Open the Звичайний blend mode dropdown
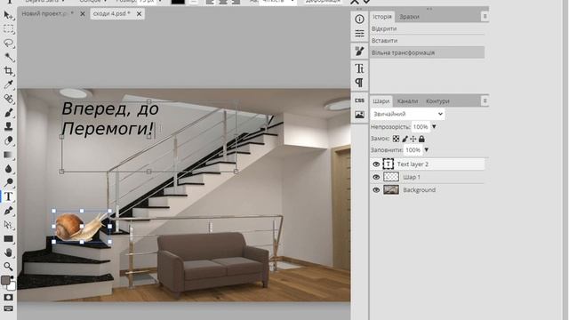Image resolution: width=569 pixels, height=320 pixels. tap(408, 114)
